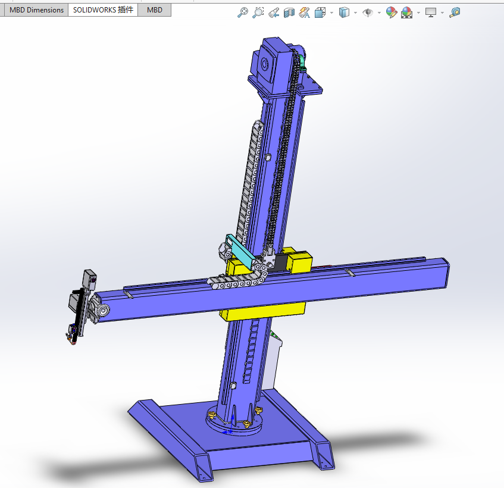The width and height of the screenshot is (504, 488).
Task: Click the tape measure magnifier icon
Action: 455,13
